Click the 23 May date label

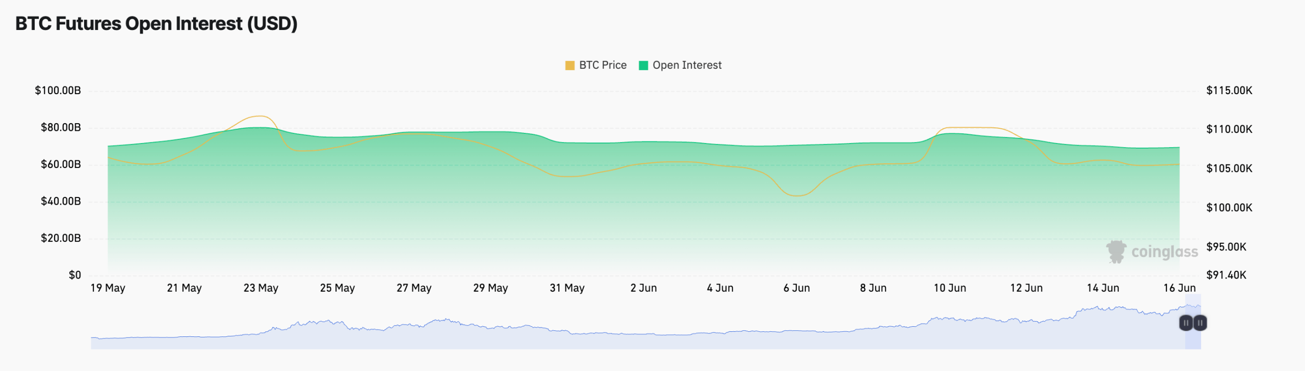260,288
